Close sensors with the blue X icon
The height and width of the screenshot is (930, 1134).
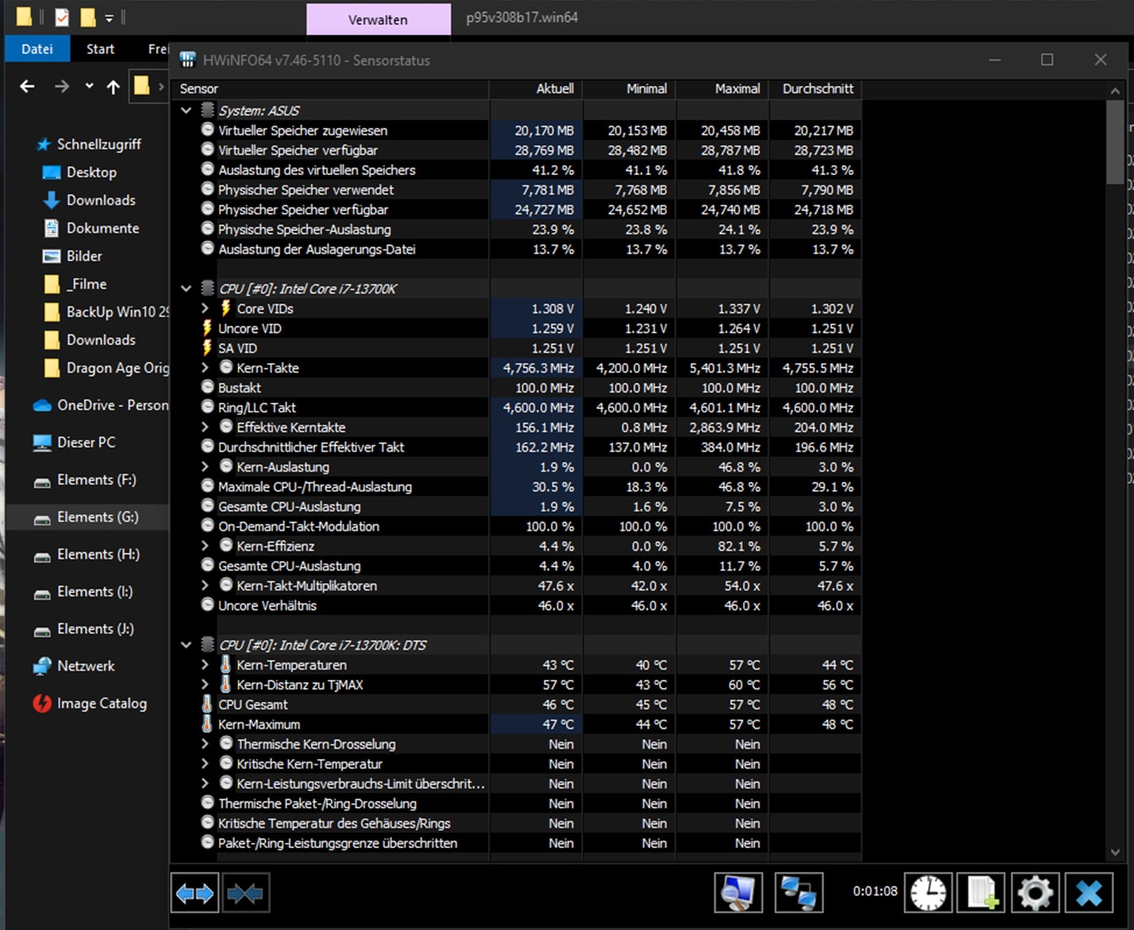(1089, 893)
